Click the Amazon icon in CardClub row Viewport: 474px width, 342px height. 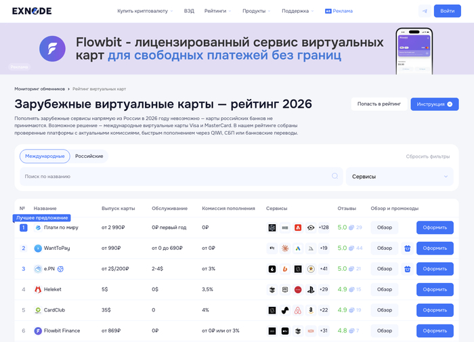[311, 310]
